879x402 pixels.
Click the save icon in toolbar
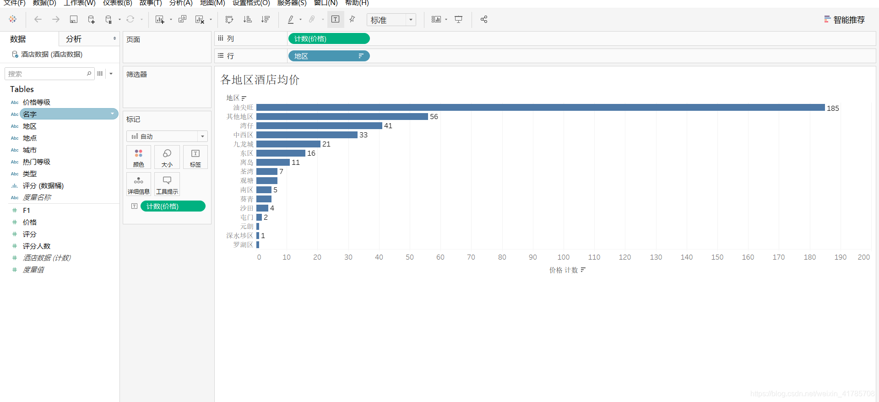[x=73, y=19]
